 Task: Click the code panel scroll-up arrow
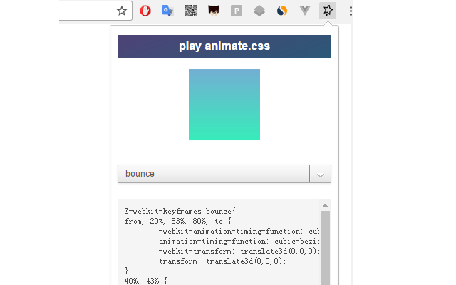[325, 205]
